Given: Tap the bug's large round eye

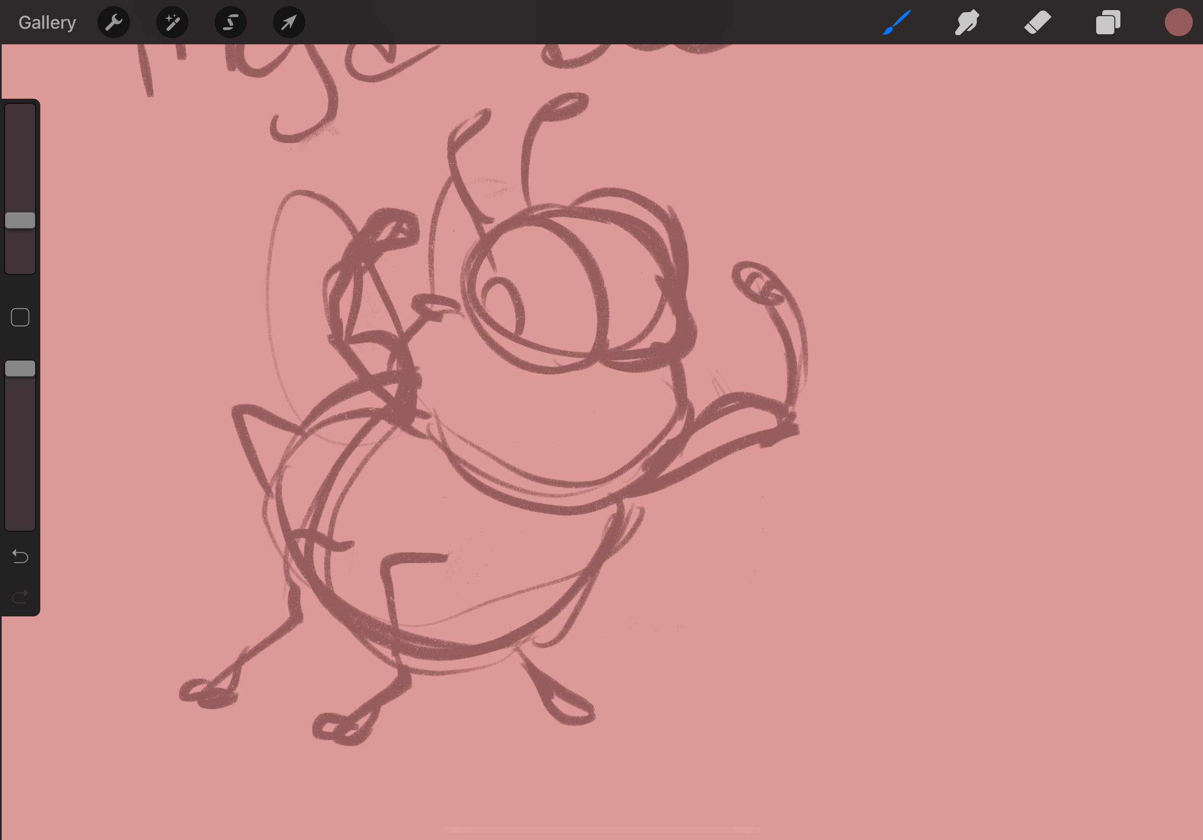Looking at the screenshot, I should 540,293.
